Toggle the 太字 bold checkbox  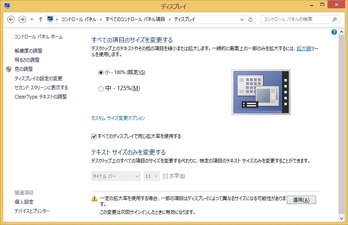[x=165, y=176]
